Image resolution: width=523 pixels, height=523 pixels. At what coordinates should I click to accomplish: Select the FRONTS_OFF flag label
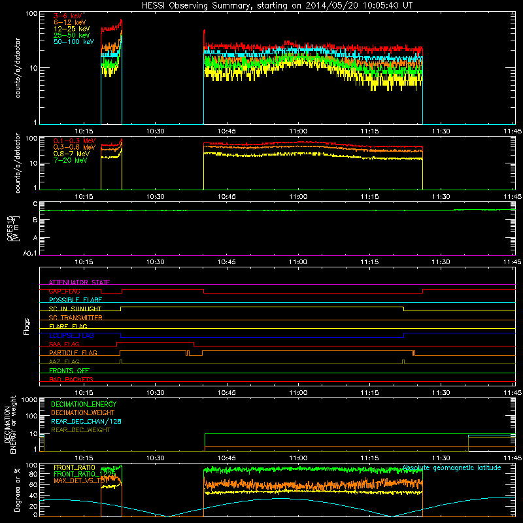69,370
